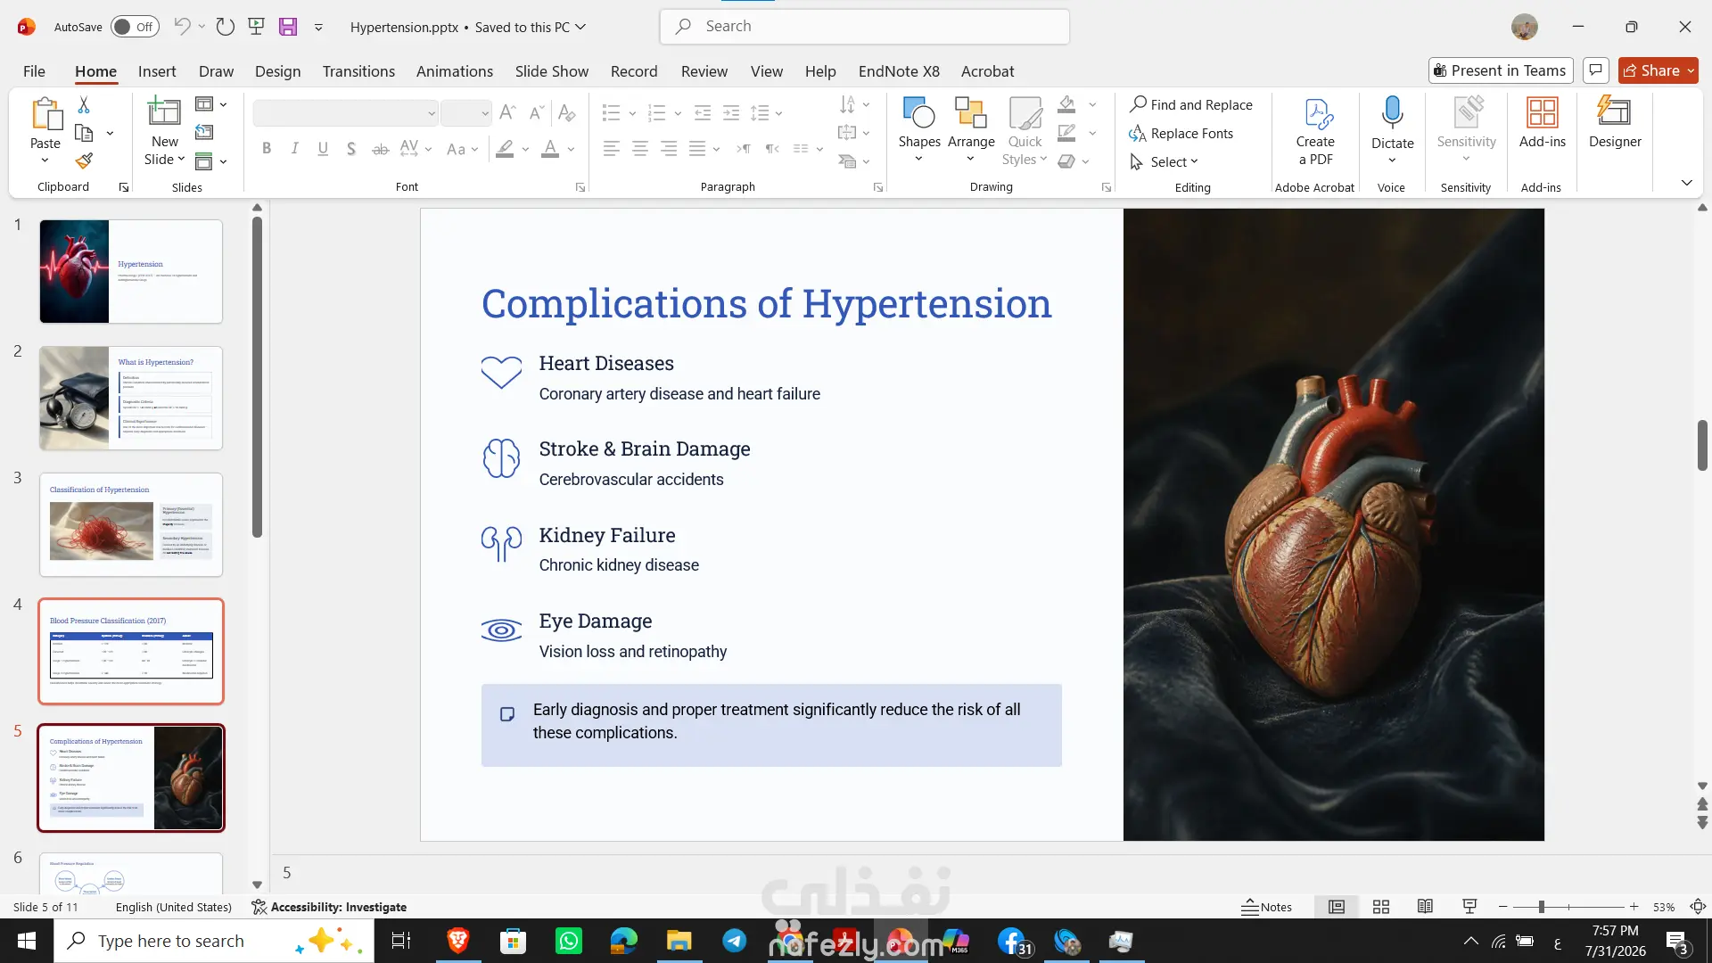The image size is (1712, 963).
Task: Open the Slide Show tab
Action: click(x=551, y=71)
